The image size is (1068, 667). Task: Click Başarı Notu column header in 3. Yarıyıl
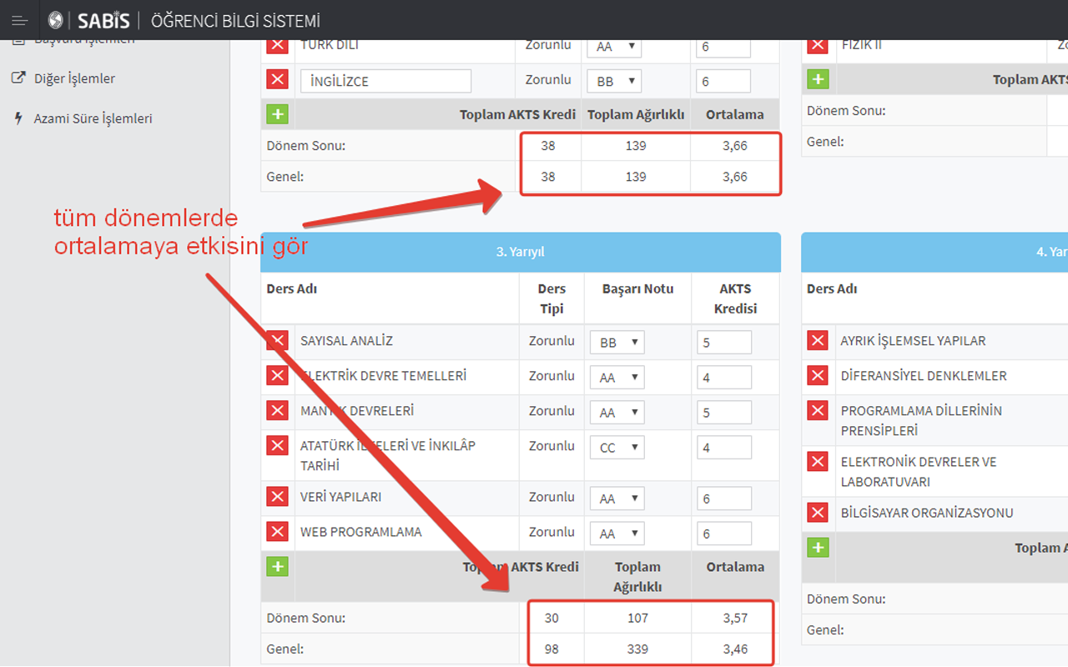click(638, 288)
